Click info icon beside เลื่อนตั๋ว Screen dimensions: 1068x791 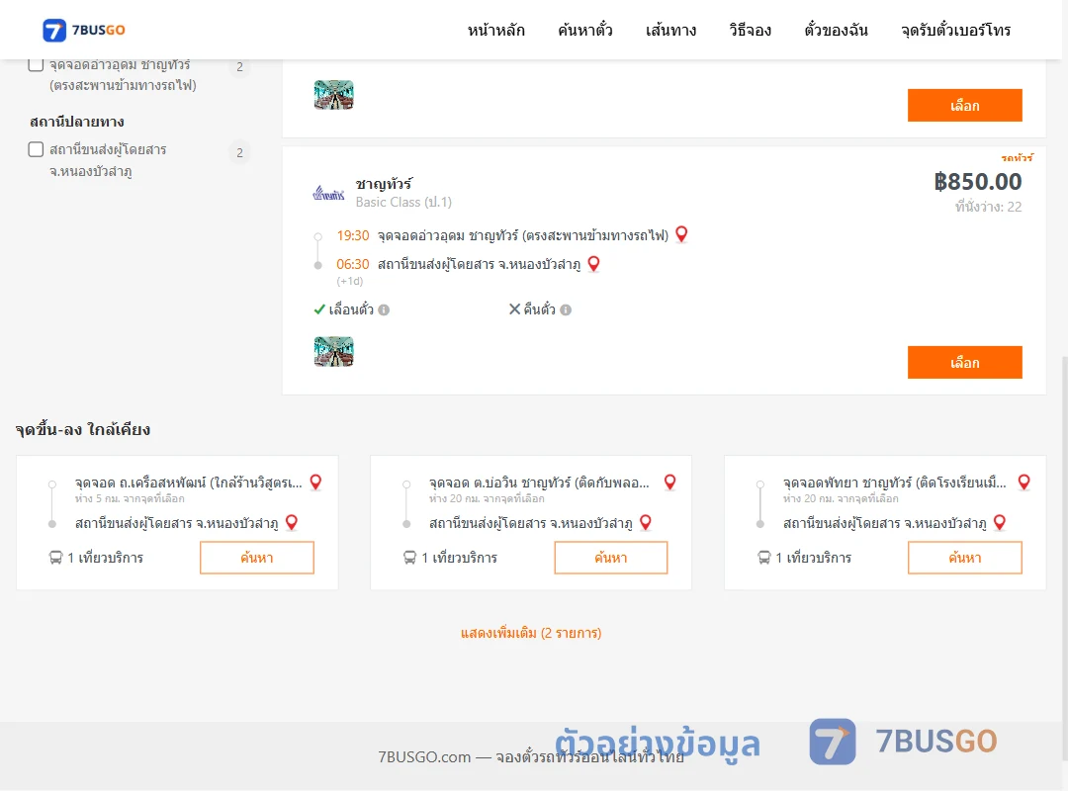pos(384,310)
